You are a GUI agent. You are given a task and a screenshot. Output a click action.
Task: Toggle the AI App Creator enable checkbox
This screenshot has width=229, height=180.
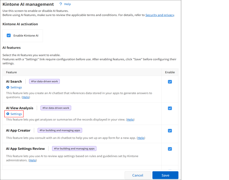[x=170, y=131]
